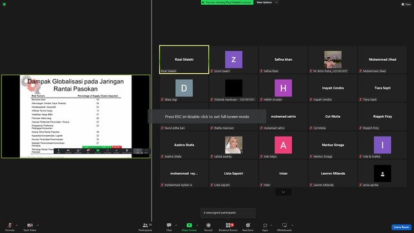Select anisa aprilia's tile with person icon
The width and height of the screenshot is (414, 233).
382,173
